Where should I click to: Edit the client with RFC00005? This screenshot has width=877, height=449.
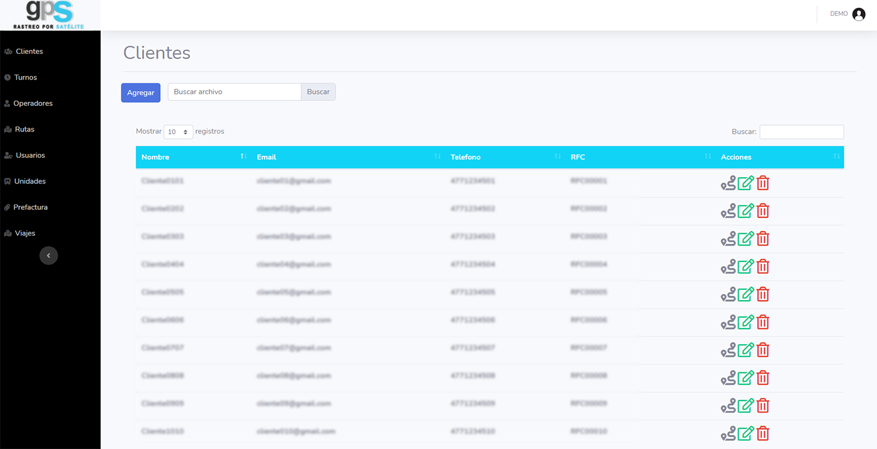pyautogui.click(x=745, y=294)
